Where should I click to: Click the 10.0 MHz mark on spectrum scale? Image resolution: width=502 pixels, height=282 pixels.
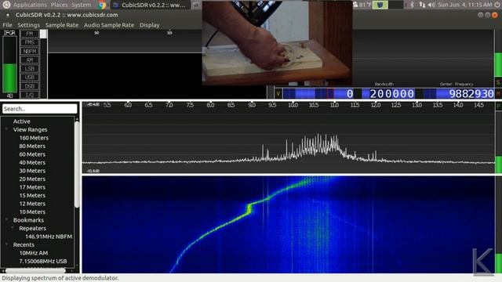(293, 105)
